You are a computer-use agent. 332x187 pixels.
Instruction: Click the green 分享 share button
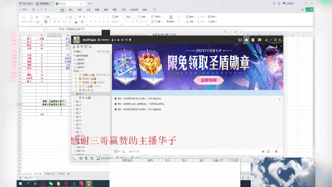pyautogui.click(x=309, y=10)
